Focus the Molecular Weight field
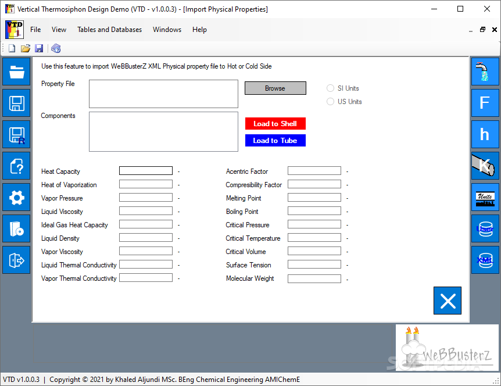501x386 pixels. [x=314, y=279]
